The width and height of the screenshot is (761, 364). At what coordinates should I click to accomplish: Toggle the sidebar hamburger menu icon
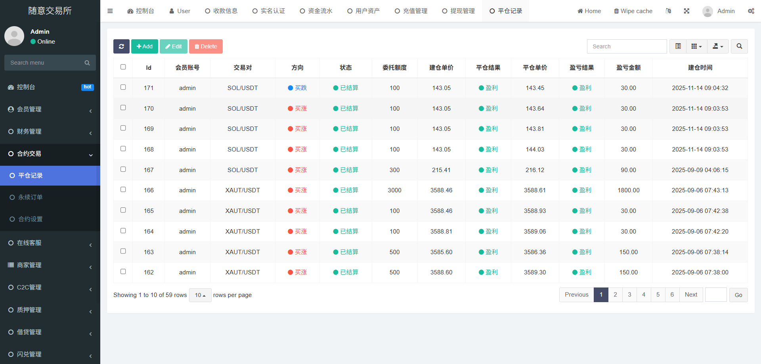pyautogui.click(x=110, y=11)
